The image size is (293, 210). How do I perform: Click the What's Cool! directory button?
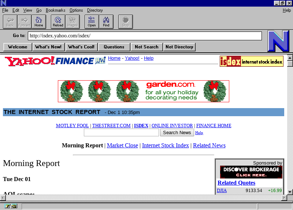81,47
